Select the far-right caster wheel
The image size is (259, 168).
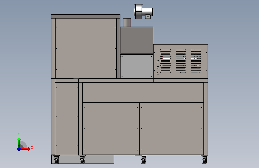point(205,160)
